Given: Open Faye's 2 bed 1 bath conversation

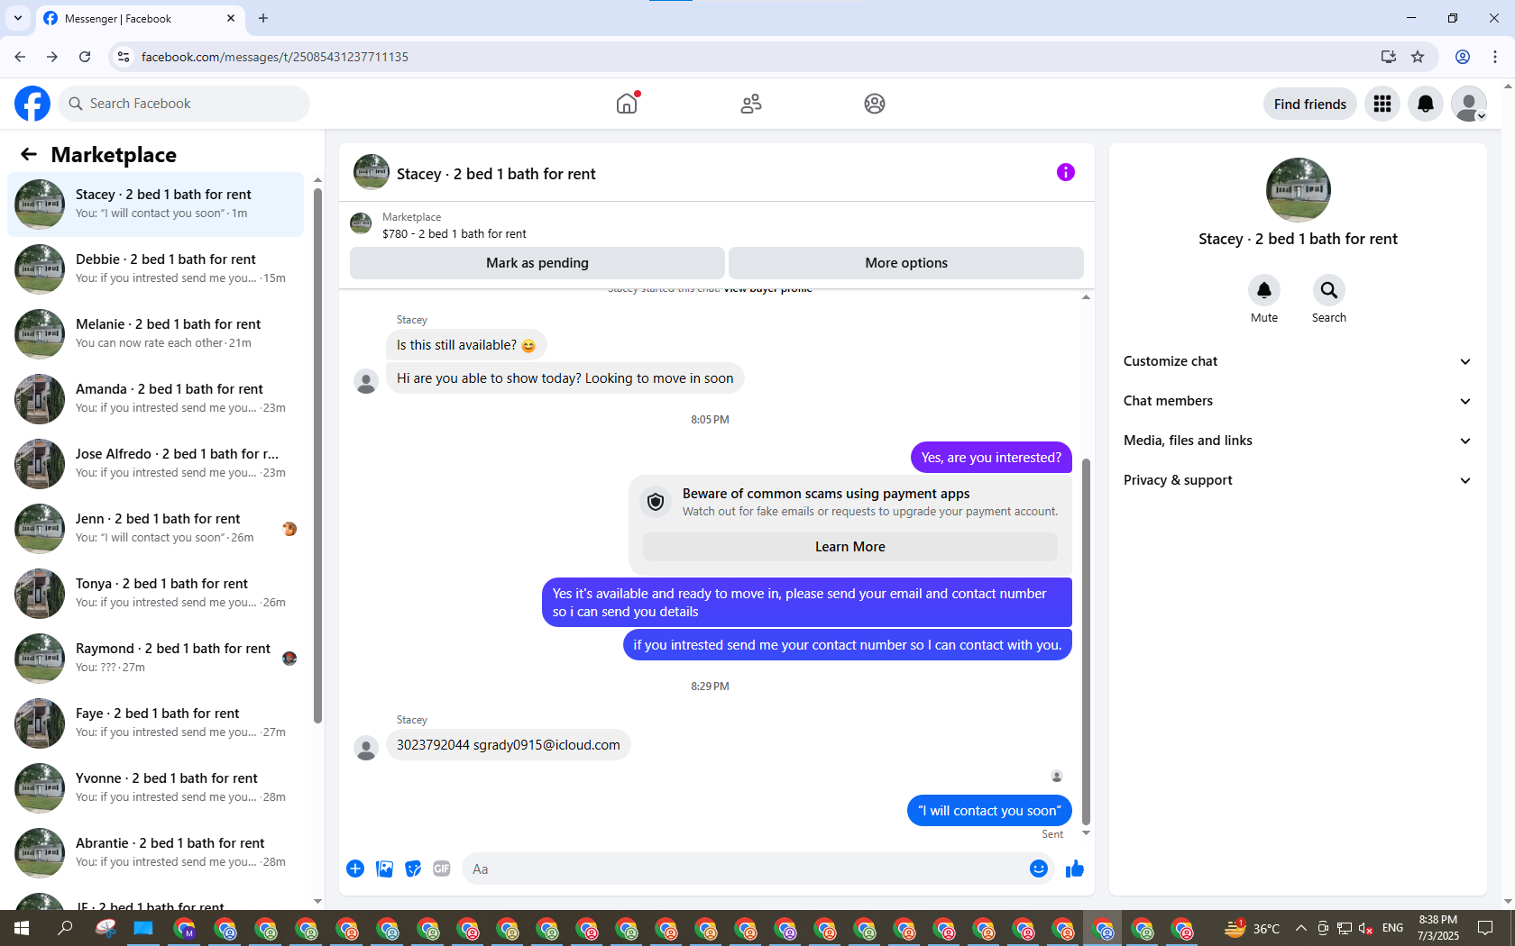Looking at the screenshot, I should coord(155,723).
